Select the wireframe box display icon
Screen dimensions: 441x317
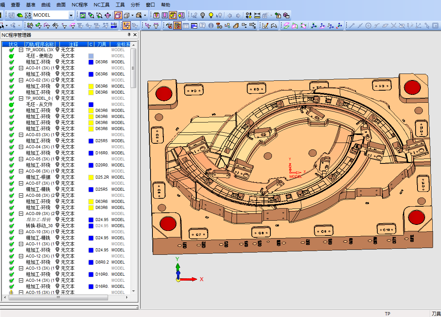(118, 16)
